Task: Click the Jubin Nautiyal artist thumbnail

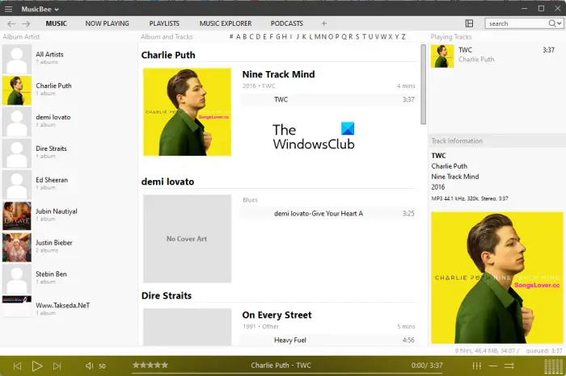Action: tap(17, 215)
